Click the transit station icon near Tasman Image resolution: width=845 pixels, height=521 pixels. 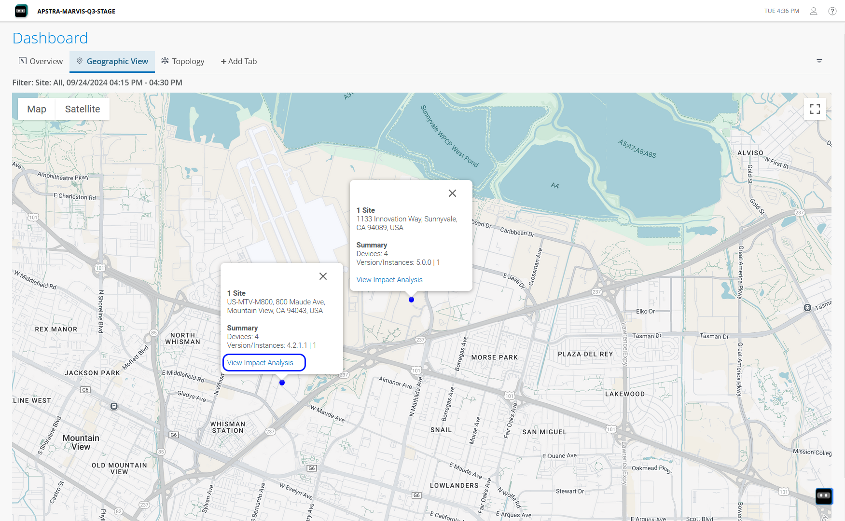coord(807,308)
